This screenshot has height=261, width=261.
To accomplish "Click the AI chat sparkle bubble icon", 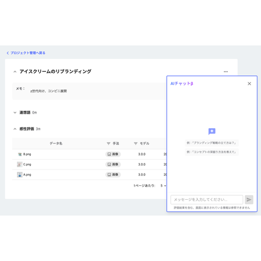I will (x=212, y=131).
